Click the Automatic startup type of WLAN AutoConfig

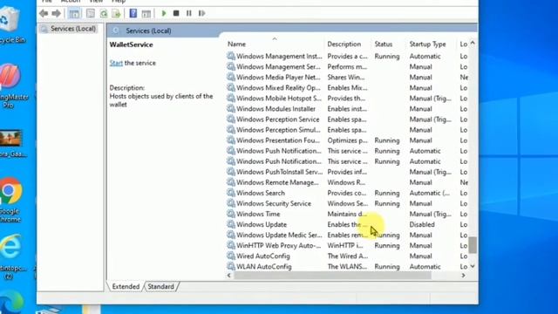pos(425,266)
